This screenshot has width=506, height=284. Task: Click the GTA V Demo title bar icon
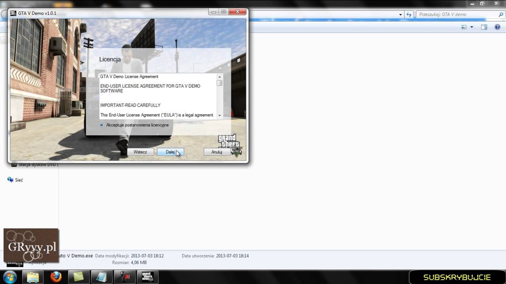click(x=13, y=13)
